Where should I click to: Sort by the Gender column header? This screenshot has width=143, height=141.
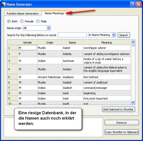[x=27, y=42]
